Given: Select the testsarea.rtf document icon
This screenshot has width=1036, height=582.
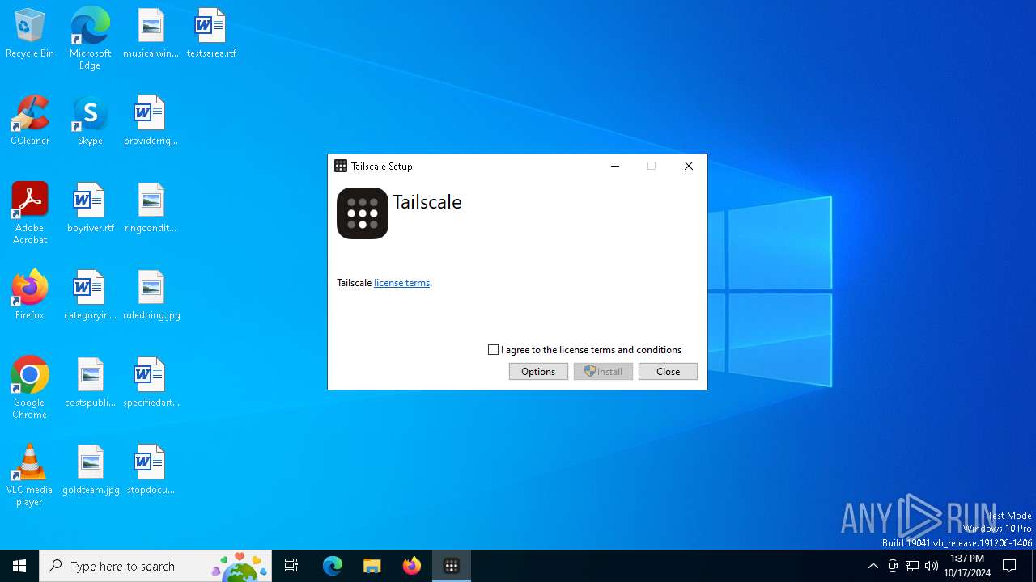Looking at the screenshot, I should click(211, 34).
